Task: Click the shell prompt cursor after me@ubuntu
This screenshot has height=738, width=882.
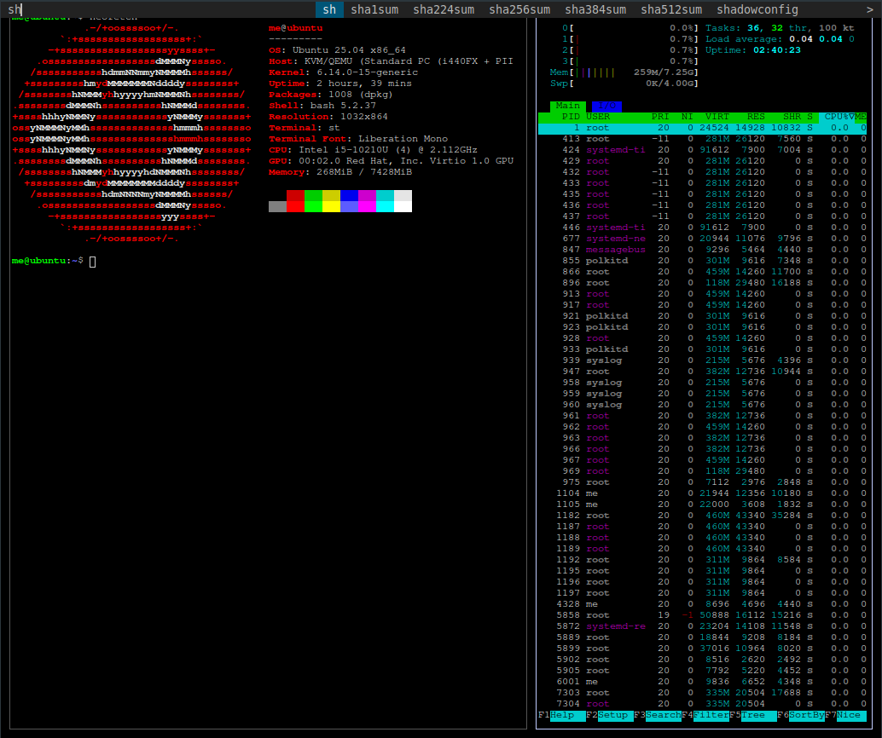Action: click(93, 262)
